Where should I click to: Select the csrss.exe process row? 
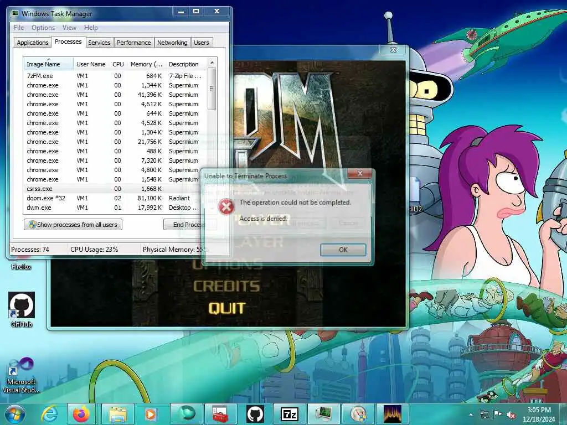click(x=116, y=189)
